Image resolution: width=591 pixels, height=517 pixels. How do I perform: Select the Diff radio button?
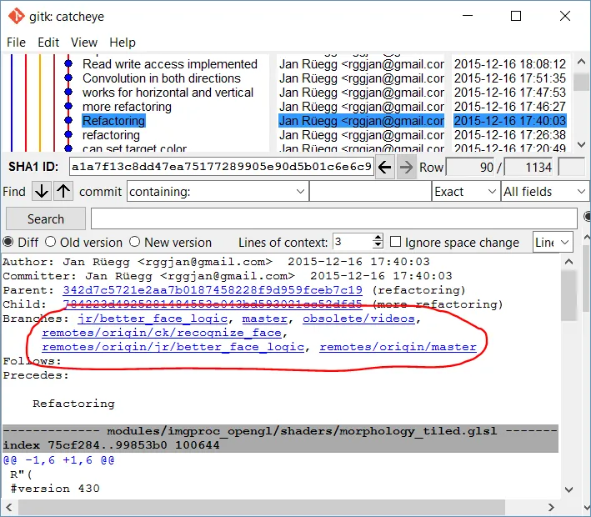tap(8, 242)
